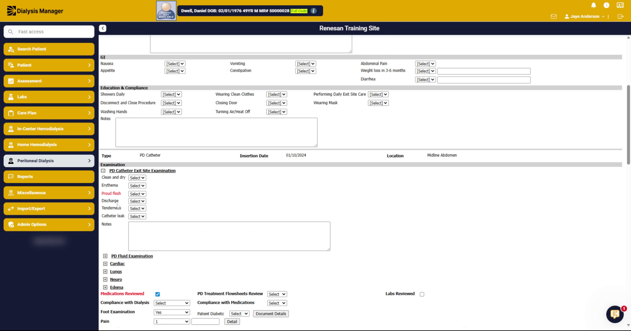Click the Full Code status badge
631x331 pixels.
(299, 11)
